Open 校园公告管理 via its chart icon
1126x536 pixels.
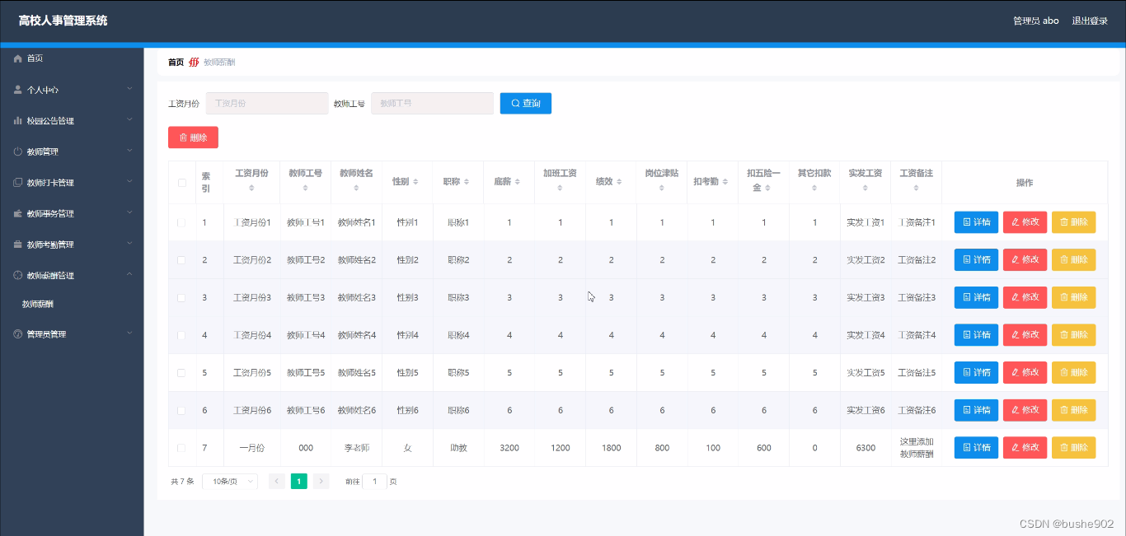click(18, 120)
